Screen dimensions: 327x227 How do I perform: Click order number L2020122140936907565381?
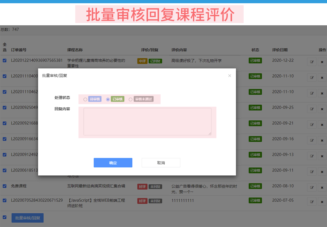pos(37,60)
